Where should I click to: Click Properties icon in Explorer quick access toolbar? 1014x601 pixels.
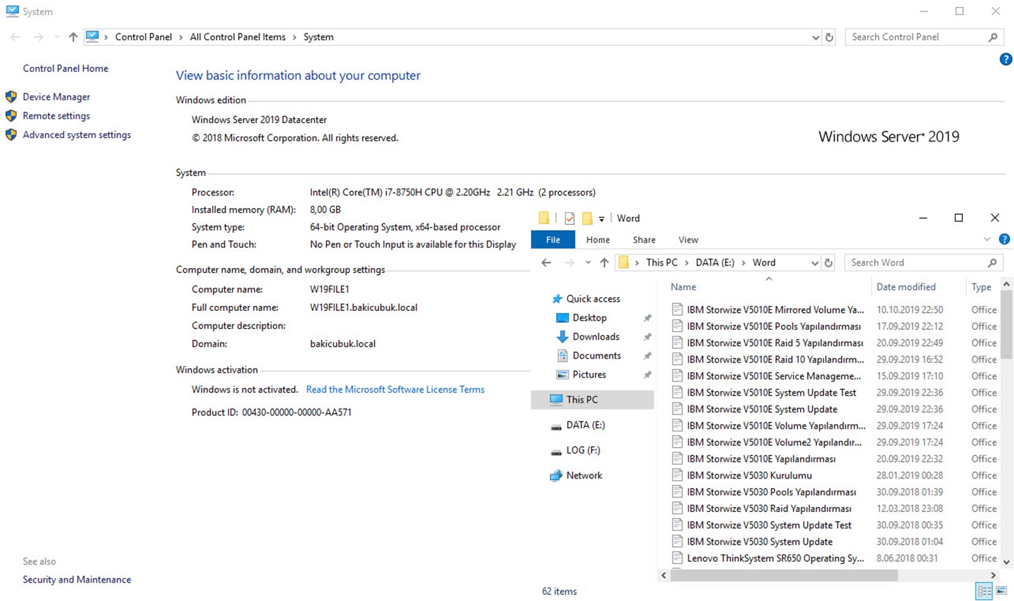point(570,218)
